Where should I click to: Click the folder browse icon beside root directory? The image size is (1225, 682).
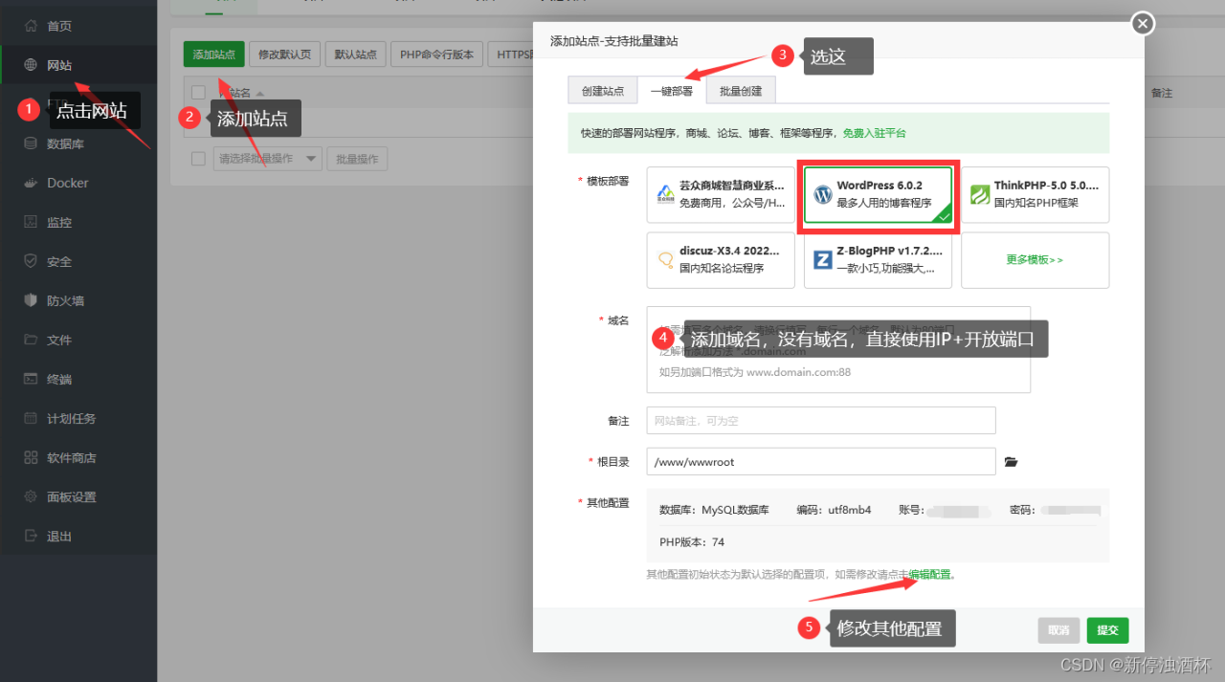point(1011,462)
